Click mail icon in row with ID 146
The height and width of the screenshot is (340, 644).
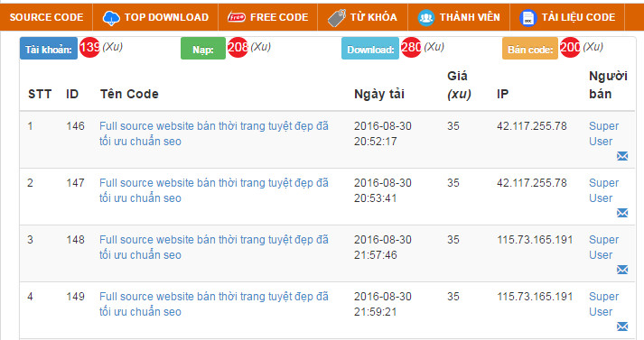pos(622,156)
